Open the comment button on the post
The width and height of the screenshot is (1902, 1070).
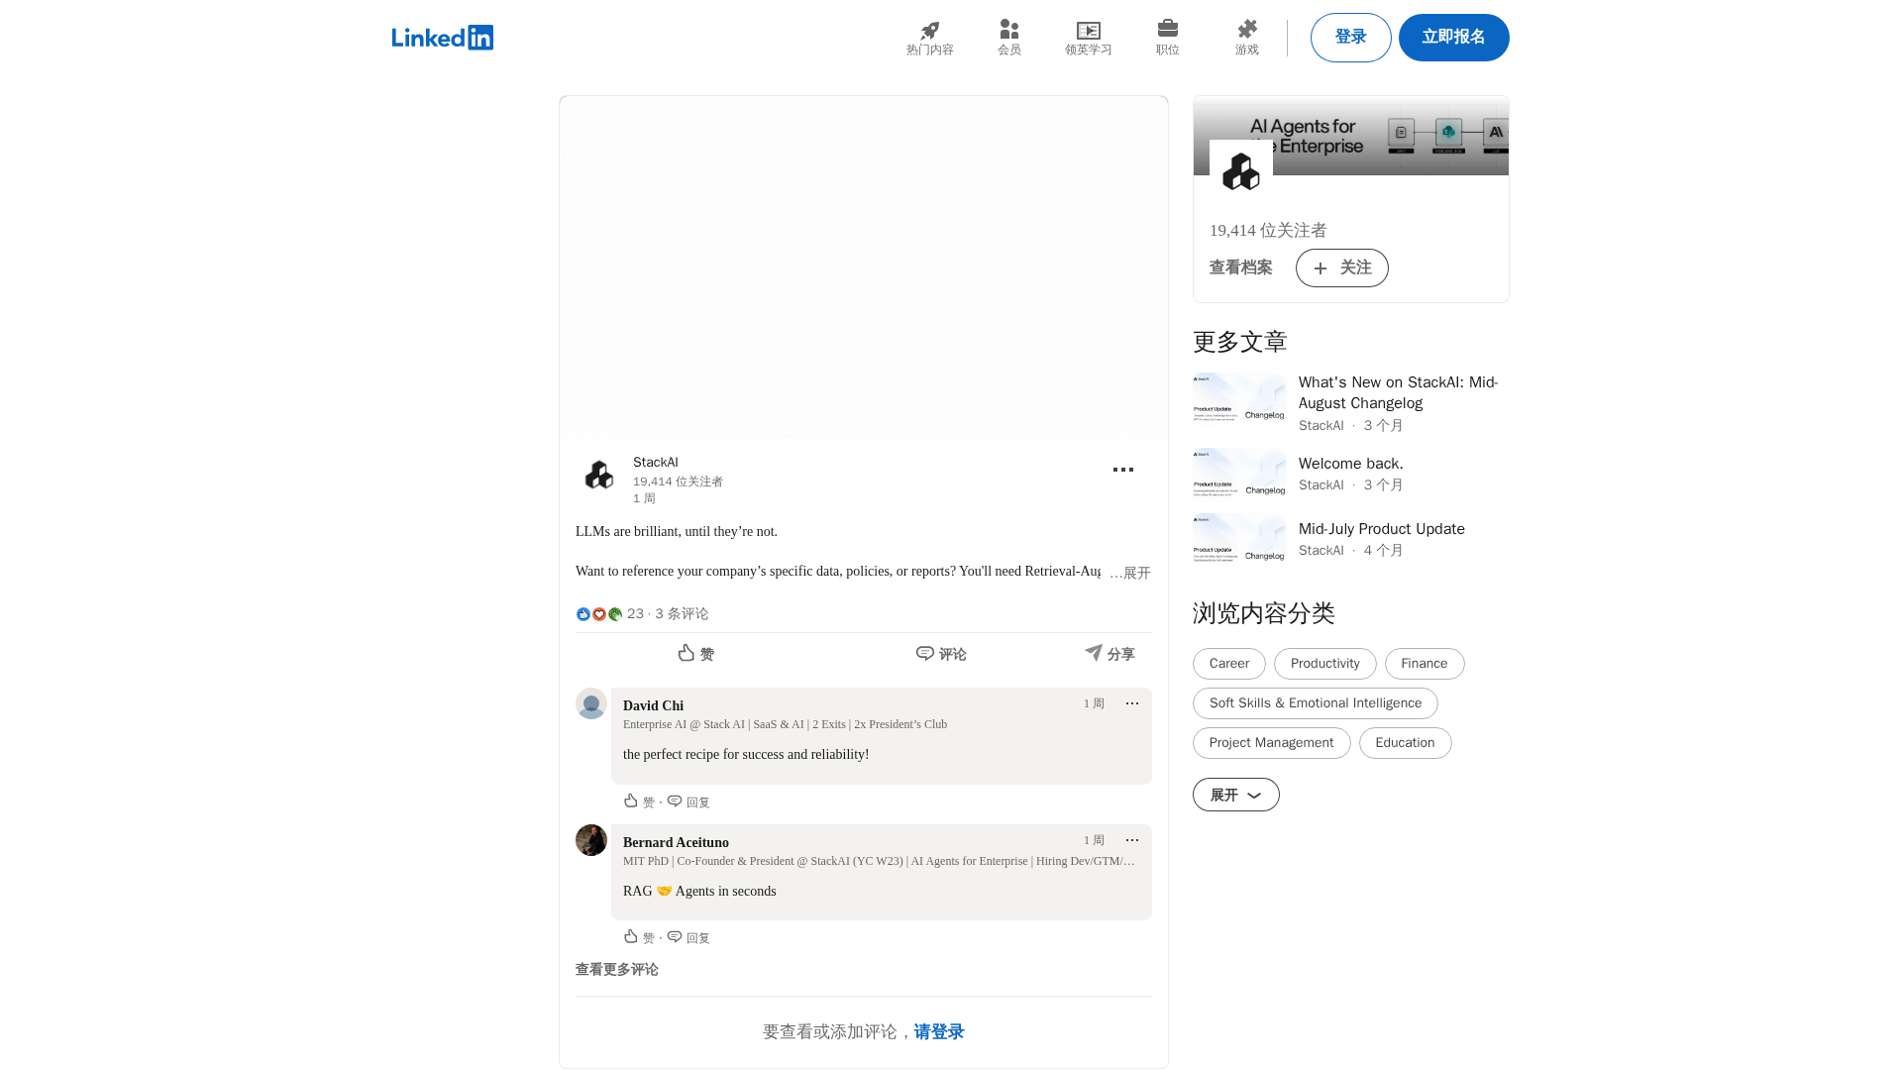point(940,653)
